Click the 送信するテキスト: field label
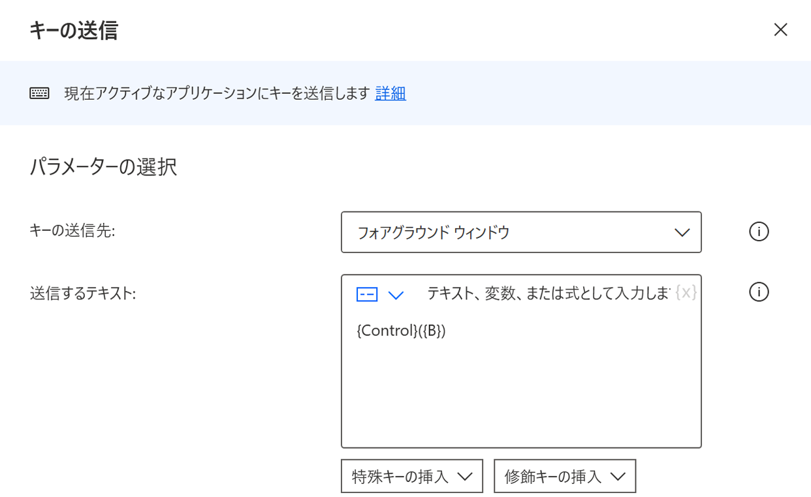 83,294
